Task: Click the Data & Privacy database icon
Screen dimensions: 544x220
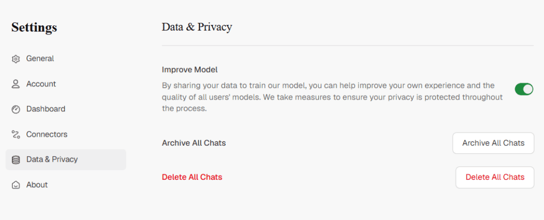Action: 15,160
